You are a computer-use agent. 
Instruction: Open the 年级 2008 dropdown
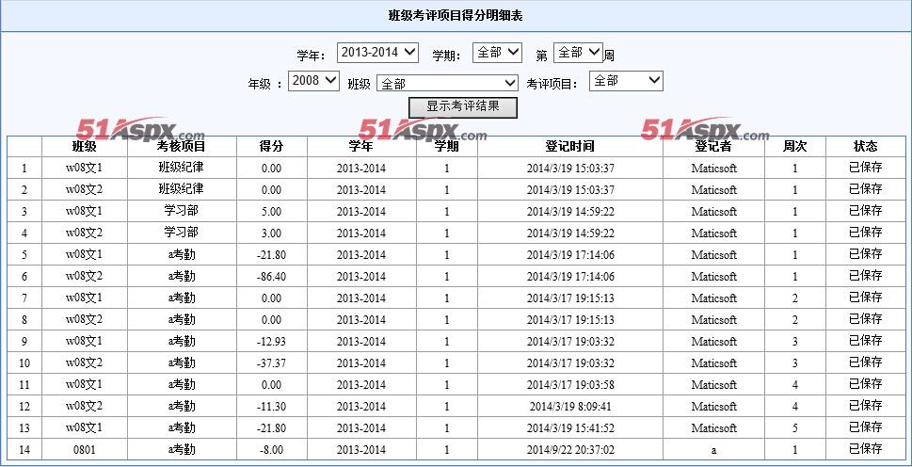313,81
